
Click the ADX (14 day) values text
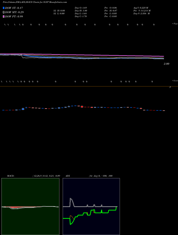click(101, 176)
